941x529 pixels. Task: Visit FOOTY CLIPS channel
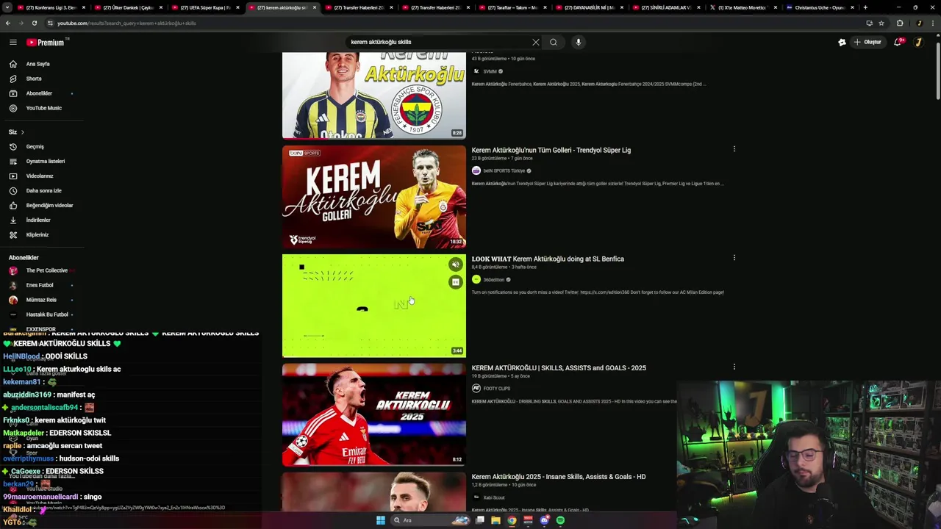(496, 388)
